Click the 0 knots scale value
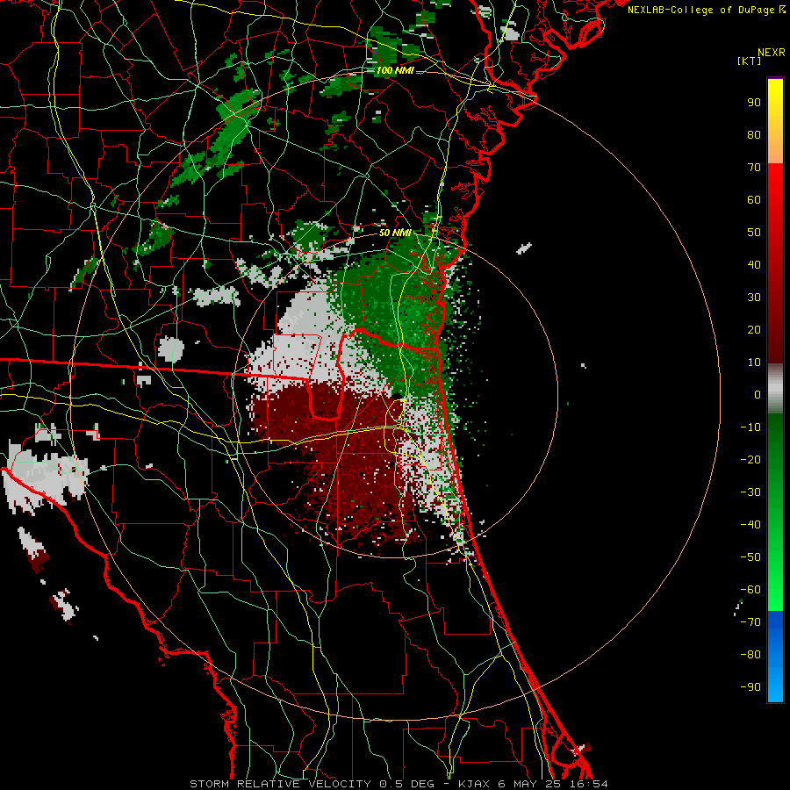The height and width of the screenshot is (790, 790). coord(758,395)
